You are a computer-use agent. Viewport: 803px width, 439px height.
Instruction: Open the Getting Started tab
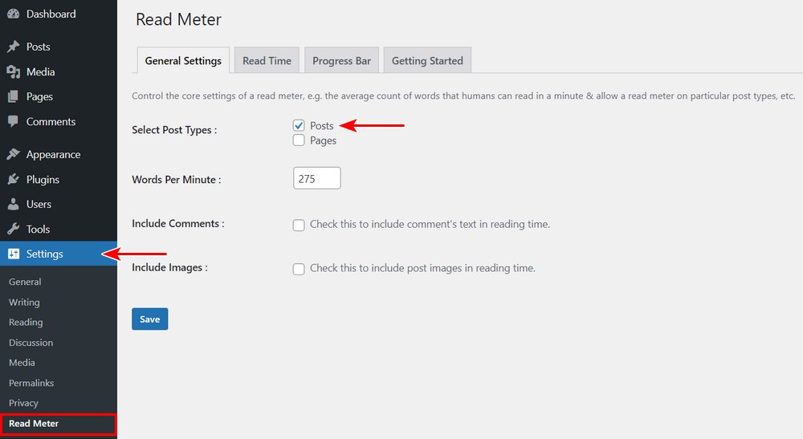click(427, 60)
